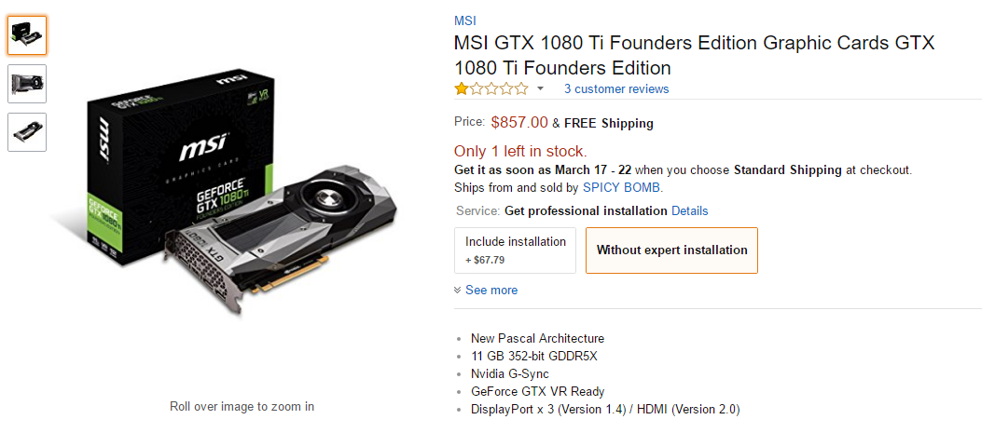Select the second thumbnail showing card front

26,84
